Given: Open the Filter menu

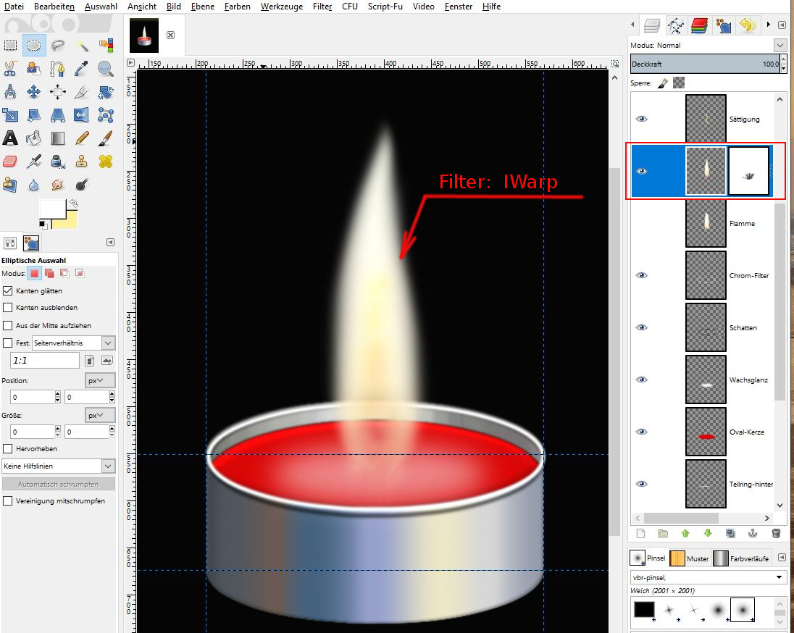Looking at the screenshot, I should point(322,7).
